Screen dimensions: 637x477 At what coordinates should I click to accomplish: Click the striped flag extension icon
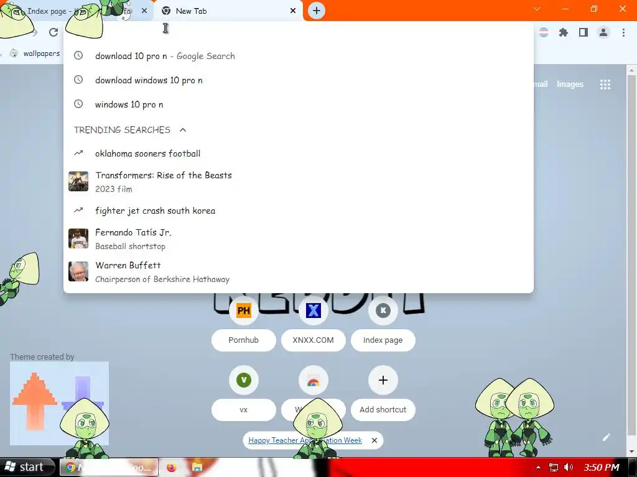coord(544,32)
